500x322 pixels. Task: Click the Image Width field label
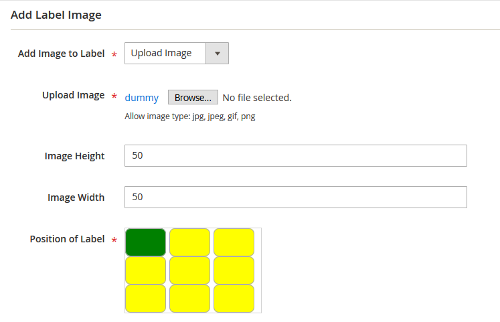pyautogui.click(x=76, y=197)
